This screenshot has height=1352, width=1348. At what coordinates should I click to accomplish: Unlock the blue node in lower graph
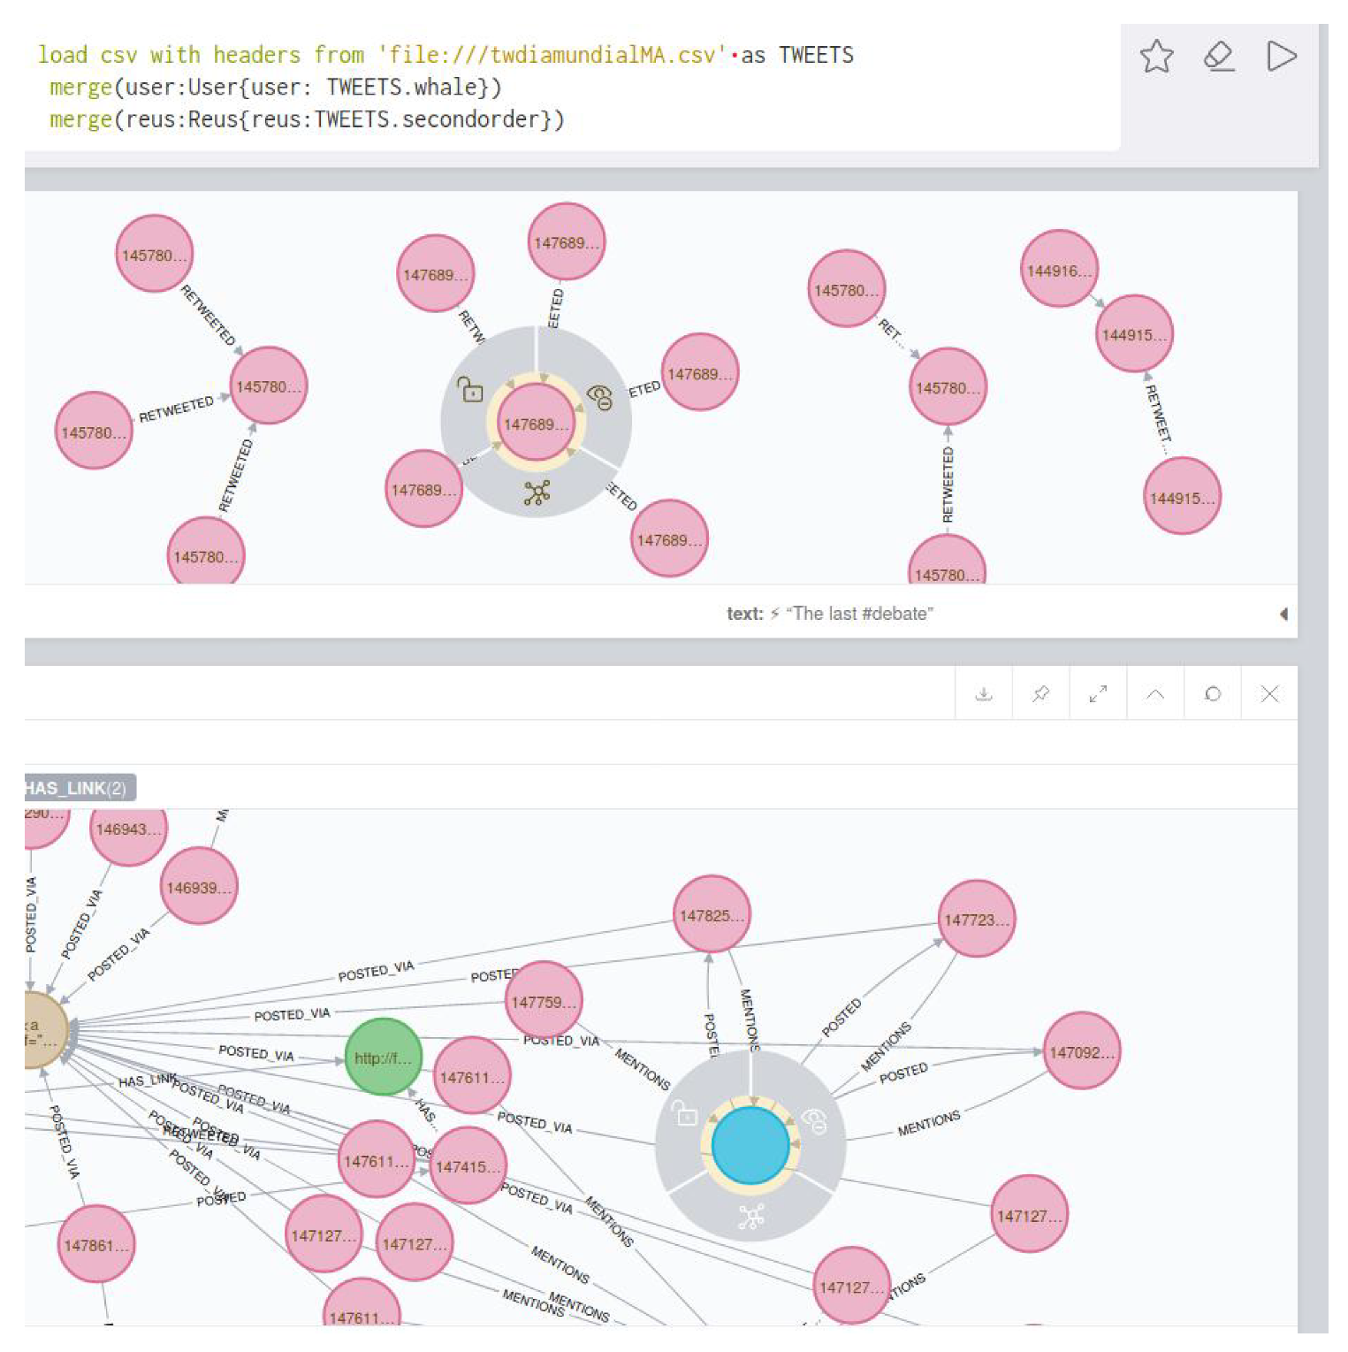pos(685,1114)
